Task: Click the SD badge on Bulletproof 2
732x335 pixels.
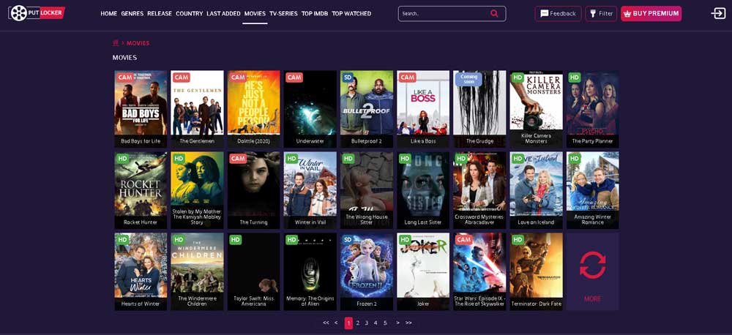Action: pos(347,78)
